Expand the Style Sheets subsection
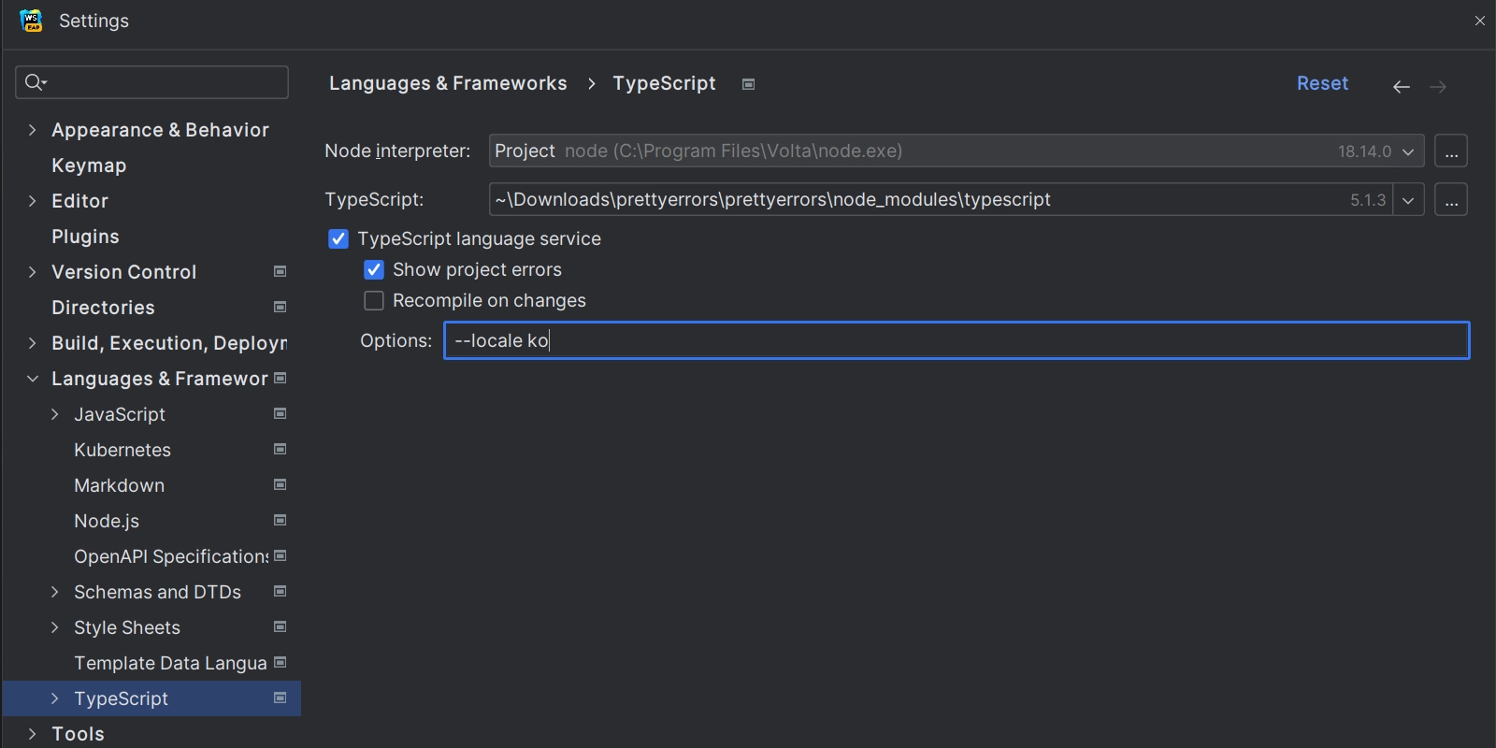The image size is (1496, 748). [55, 627]
